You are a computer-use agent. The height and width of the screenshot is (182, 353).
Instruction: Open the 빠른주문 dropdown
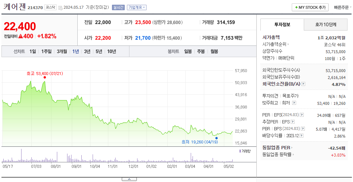click(343, 7)
